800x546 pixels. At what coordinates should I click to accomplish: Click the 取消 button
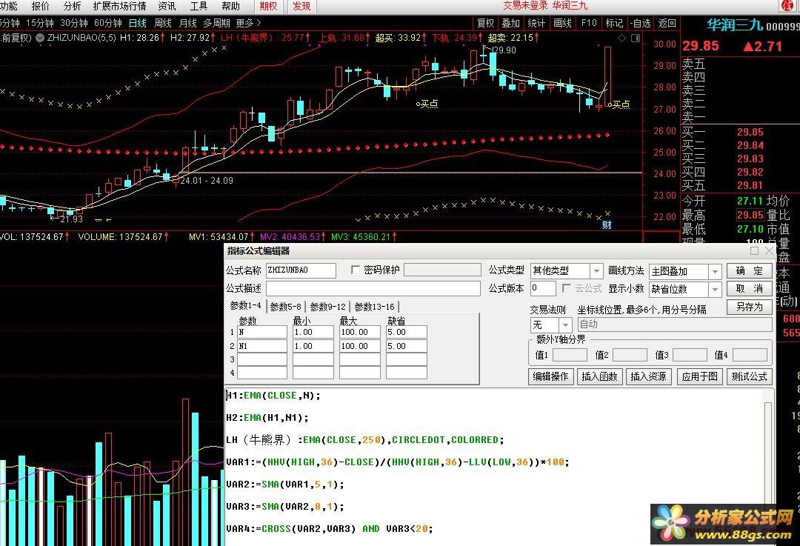(749, 289)
